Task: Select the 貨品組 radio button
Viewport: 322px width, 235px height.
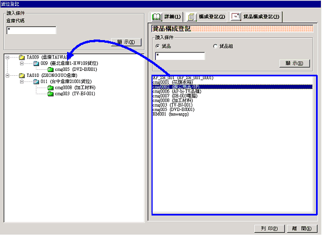Action: point(215,46)
